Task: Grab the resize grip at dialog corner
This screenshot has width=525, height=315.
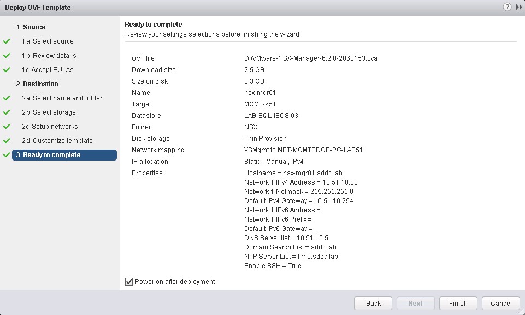Action: click(x=521, y=311)
